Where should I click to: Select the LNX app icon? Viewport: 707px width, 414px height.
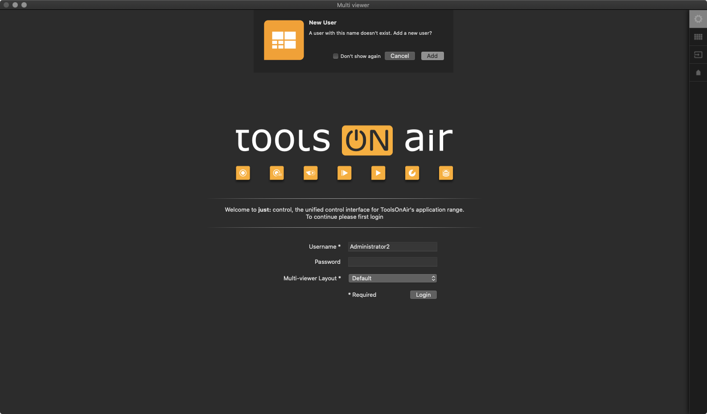277,173
